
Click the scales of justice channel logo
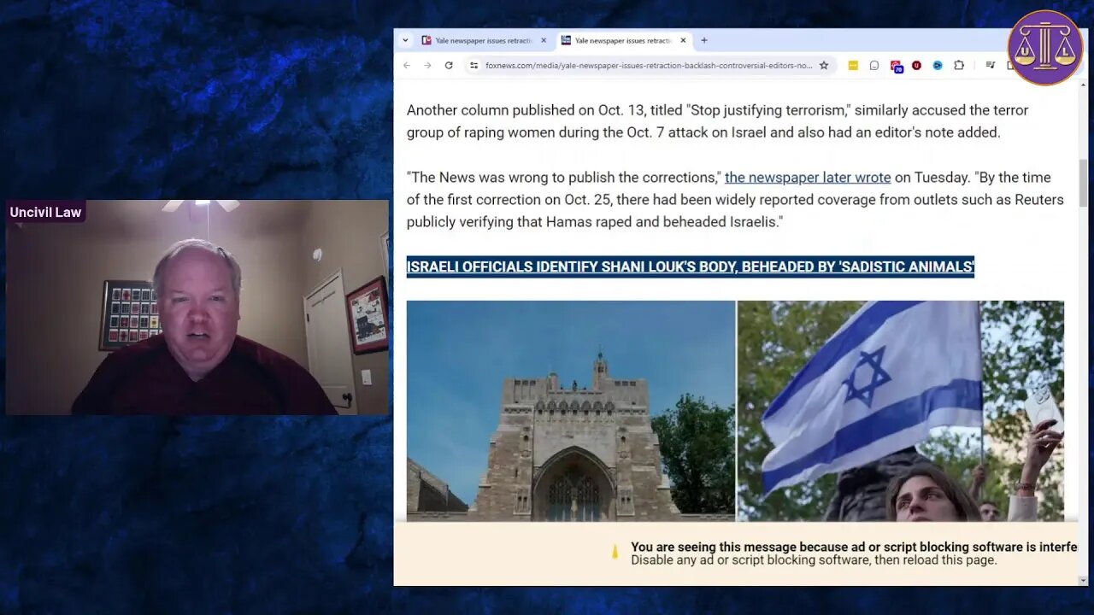[x=1044, y=48]
